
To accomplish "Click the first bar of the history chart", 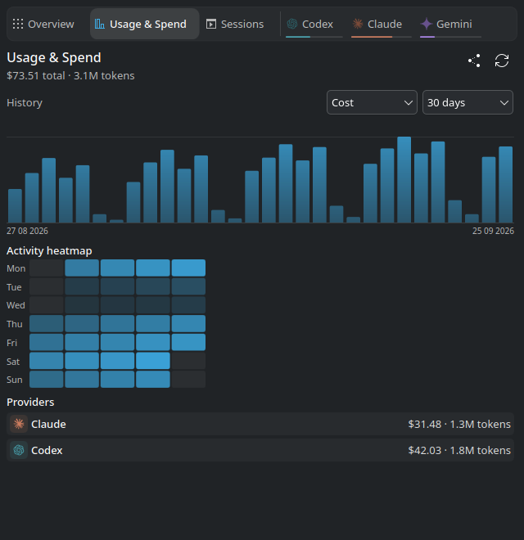I will tap(15, 206).
